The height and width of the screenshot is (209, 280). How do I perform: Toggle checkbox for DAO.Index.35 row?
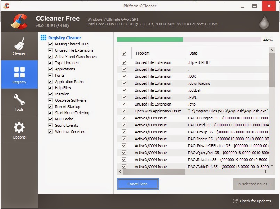(124, 139)
